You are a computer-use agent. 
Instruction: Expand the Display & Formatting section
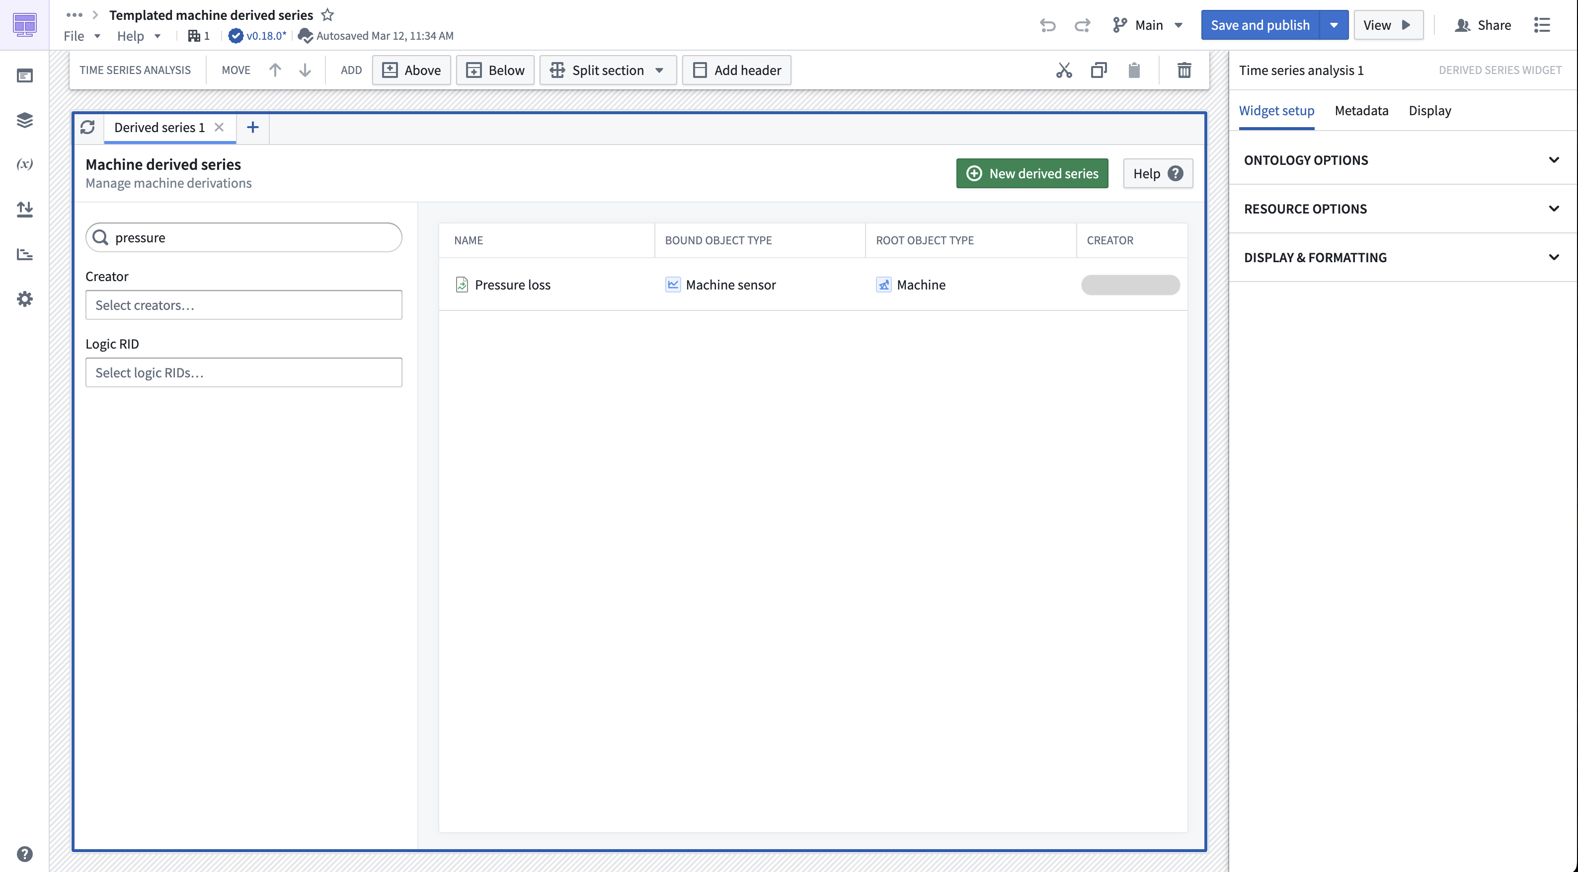1402,257
